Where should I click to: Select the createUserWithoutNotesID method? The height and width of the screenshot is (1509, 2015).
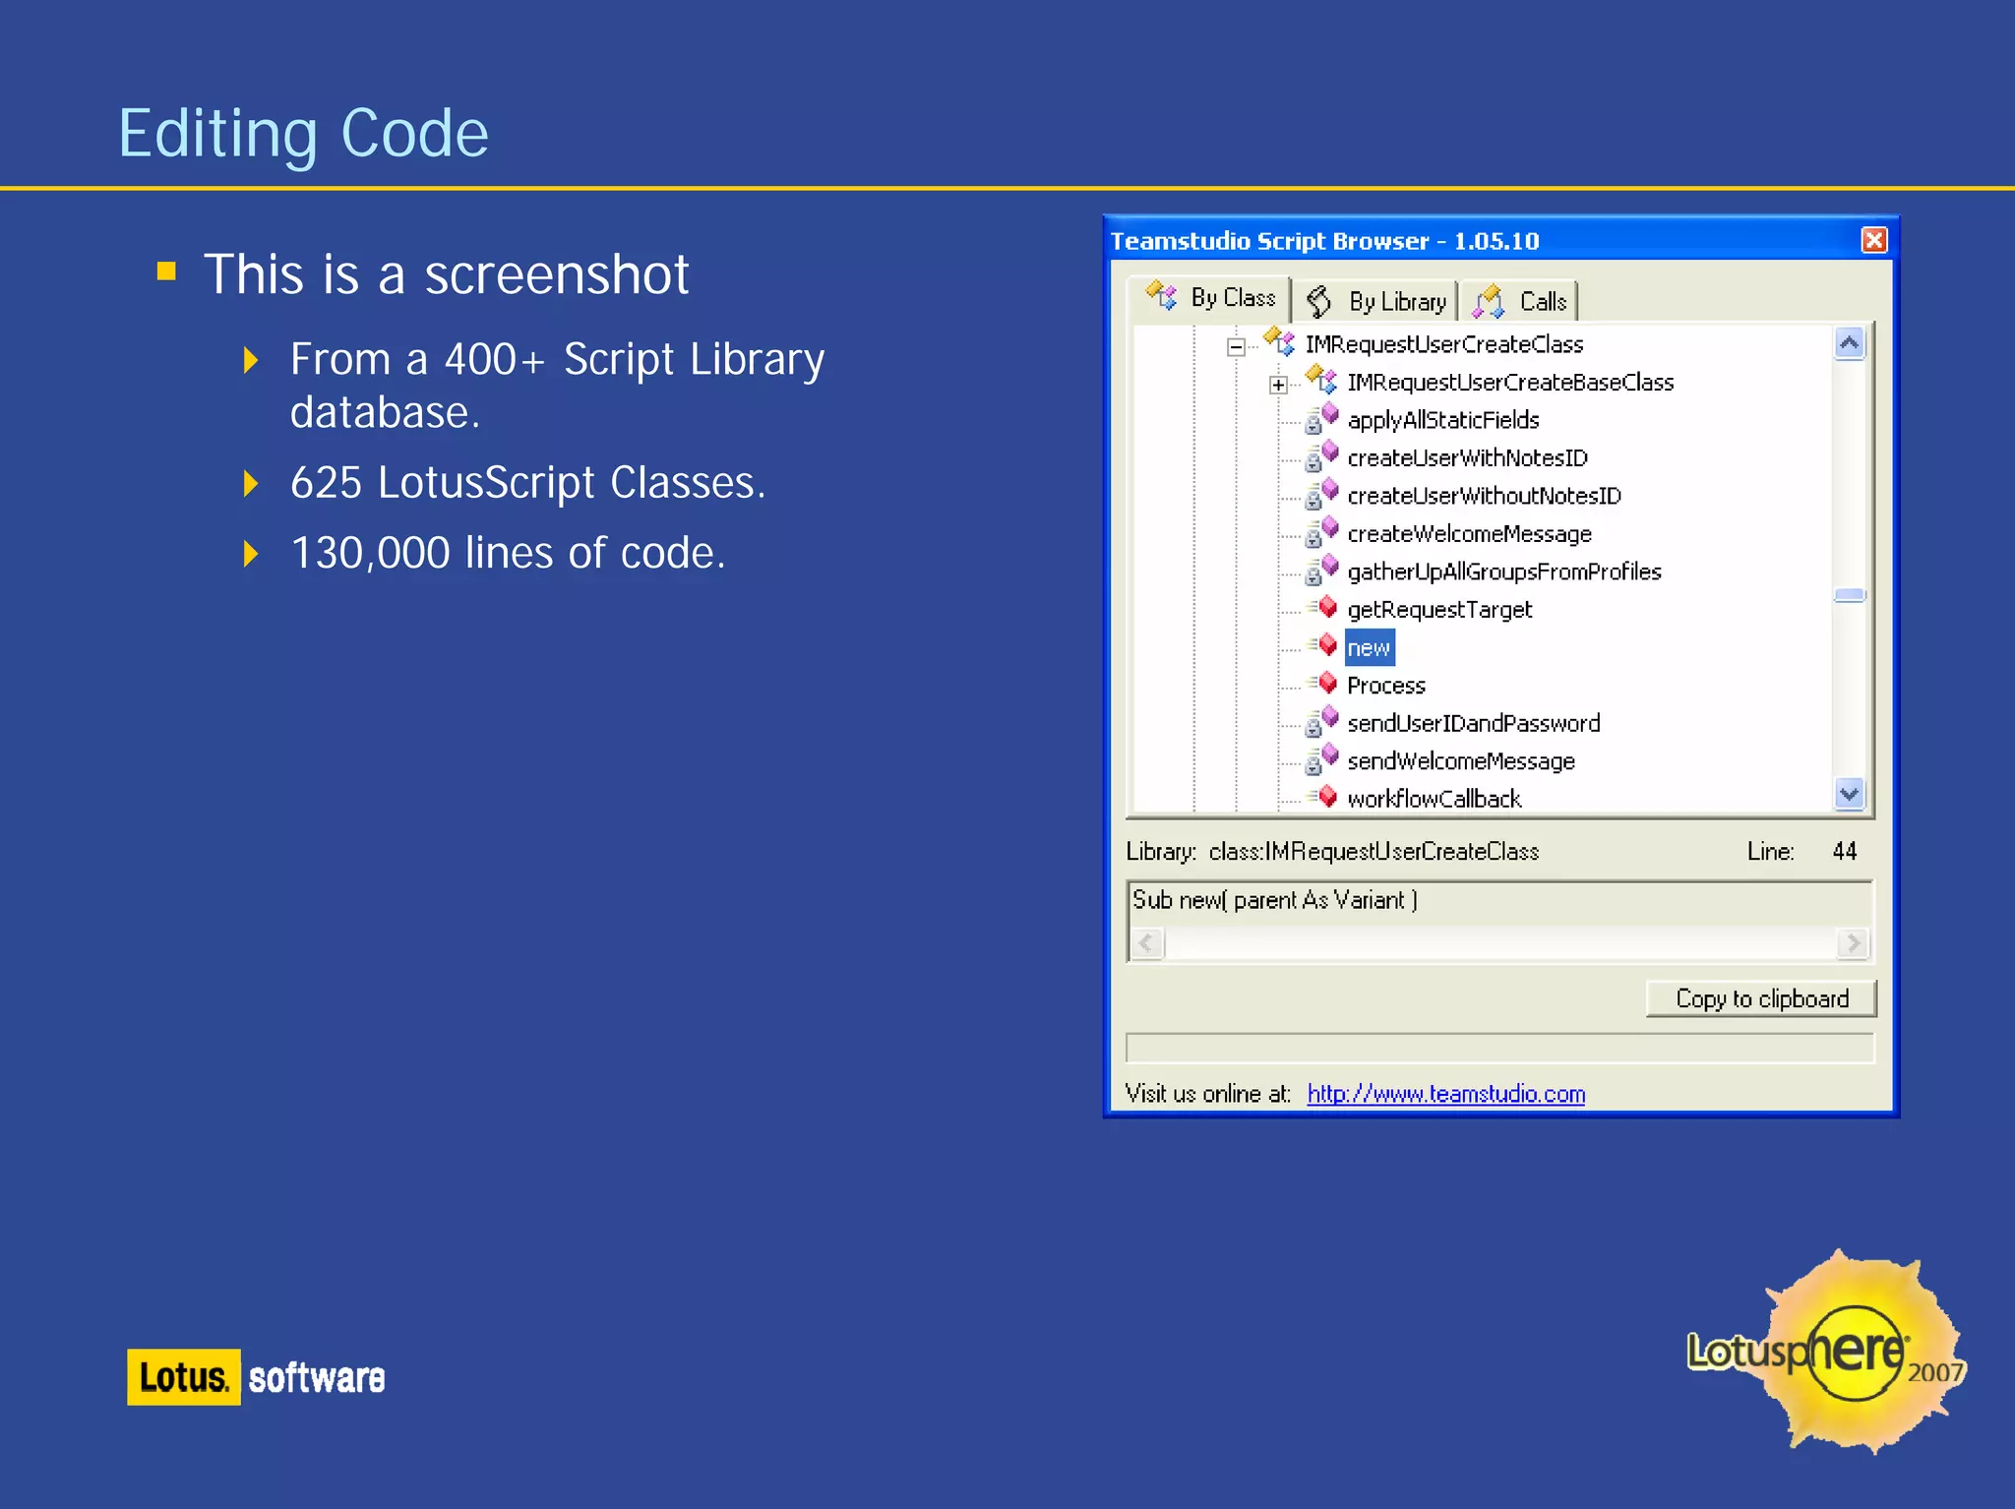(1484, 496)
